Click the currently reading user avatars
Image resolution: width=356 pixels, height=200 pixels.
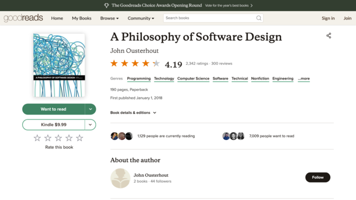(122, 136)
